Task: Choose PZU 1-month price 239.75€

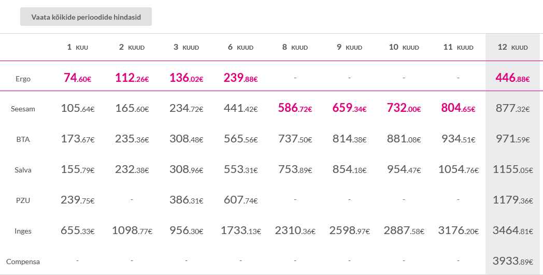Action: [78, 200]
